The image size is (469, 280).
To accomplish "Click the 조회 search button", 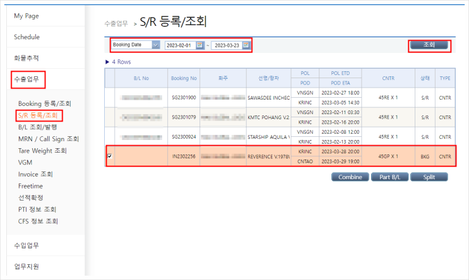I will coord(429,45).
